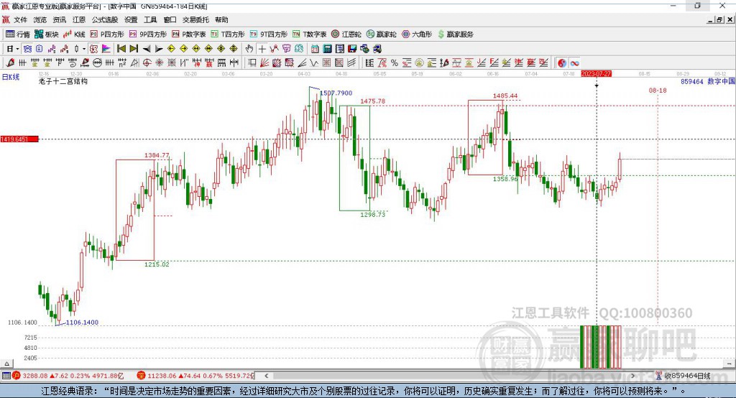736x398 pixels.
Task: Select the zigzag wave line tool
Action: [x=314, y=63]
